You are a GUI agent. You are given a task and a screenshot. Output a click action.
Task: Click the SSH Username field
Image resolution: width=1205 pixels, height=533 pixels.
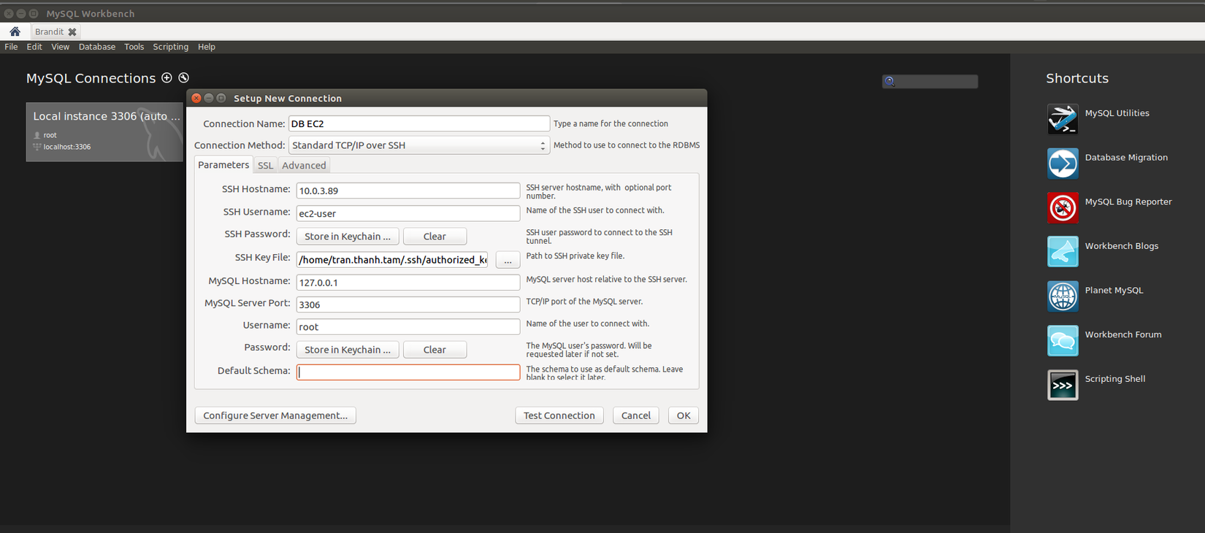coord(408,213)
